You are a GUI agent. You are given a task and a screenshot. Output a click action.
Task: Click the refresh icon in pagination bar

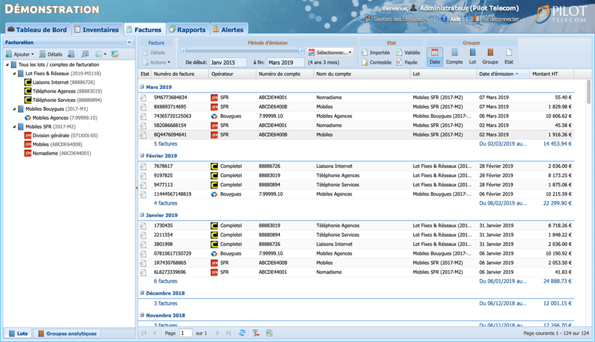[x=242, y=333]
